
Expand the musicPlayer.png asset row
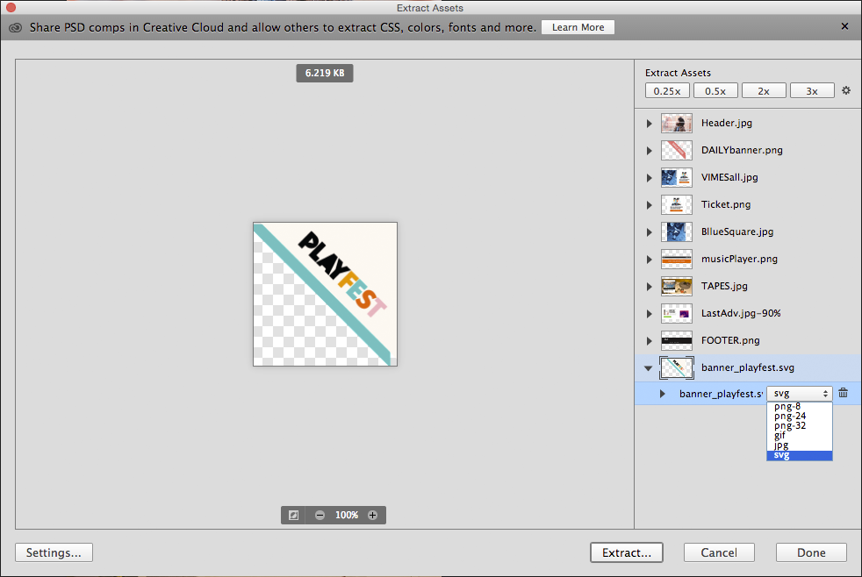(650, 260)
